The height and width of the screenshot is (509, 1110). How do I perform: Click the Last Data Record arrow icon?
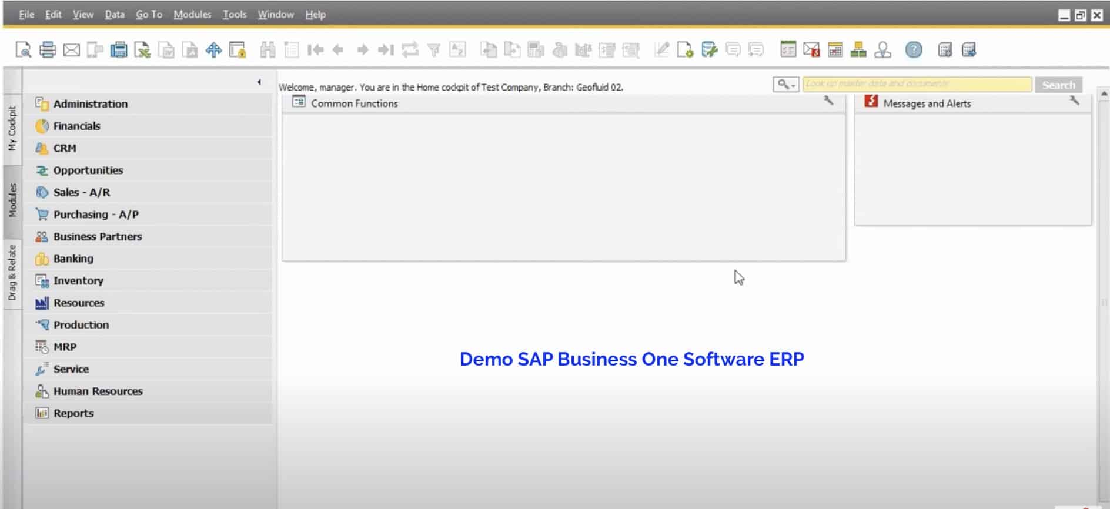[386, 50]
